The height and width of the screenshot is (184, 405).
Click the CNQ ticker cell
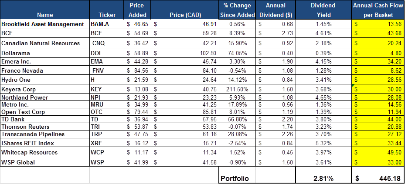tap(107, 43)
